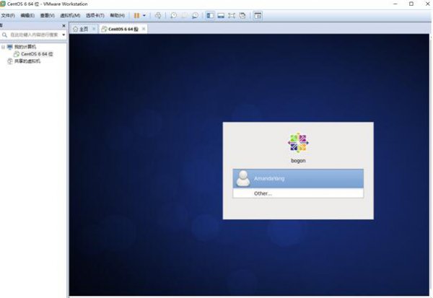
Task: Open the library search dropdown arrow
Action: tap(64, 35)
